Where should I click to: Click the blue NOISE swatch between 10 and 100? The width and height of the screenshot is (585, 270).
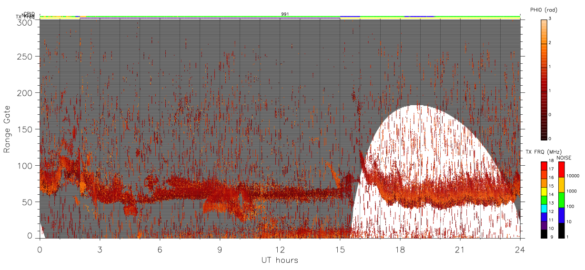(x=562, y=215)
